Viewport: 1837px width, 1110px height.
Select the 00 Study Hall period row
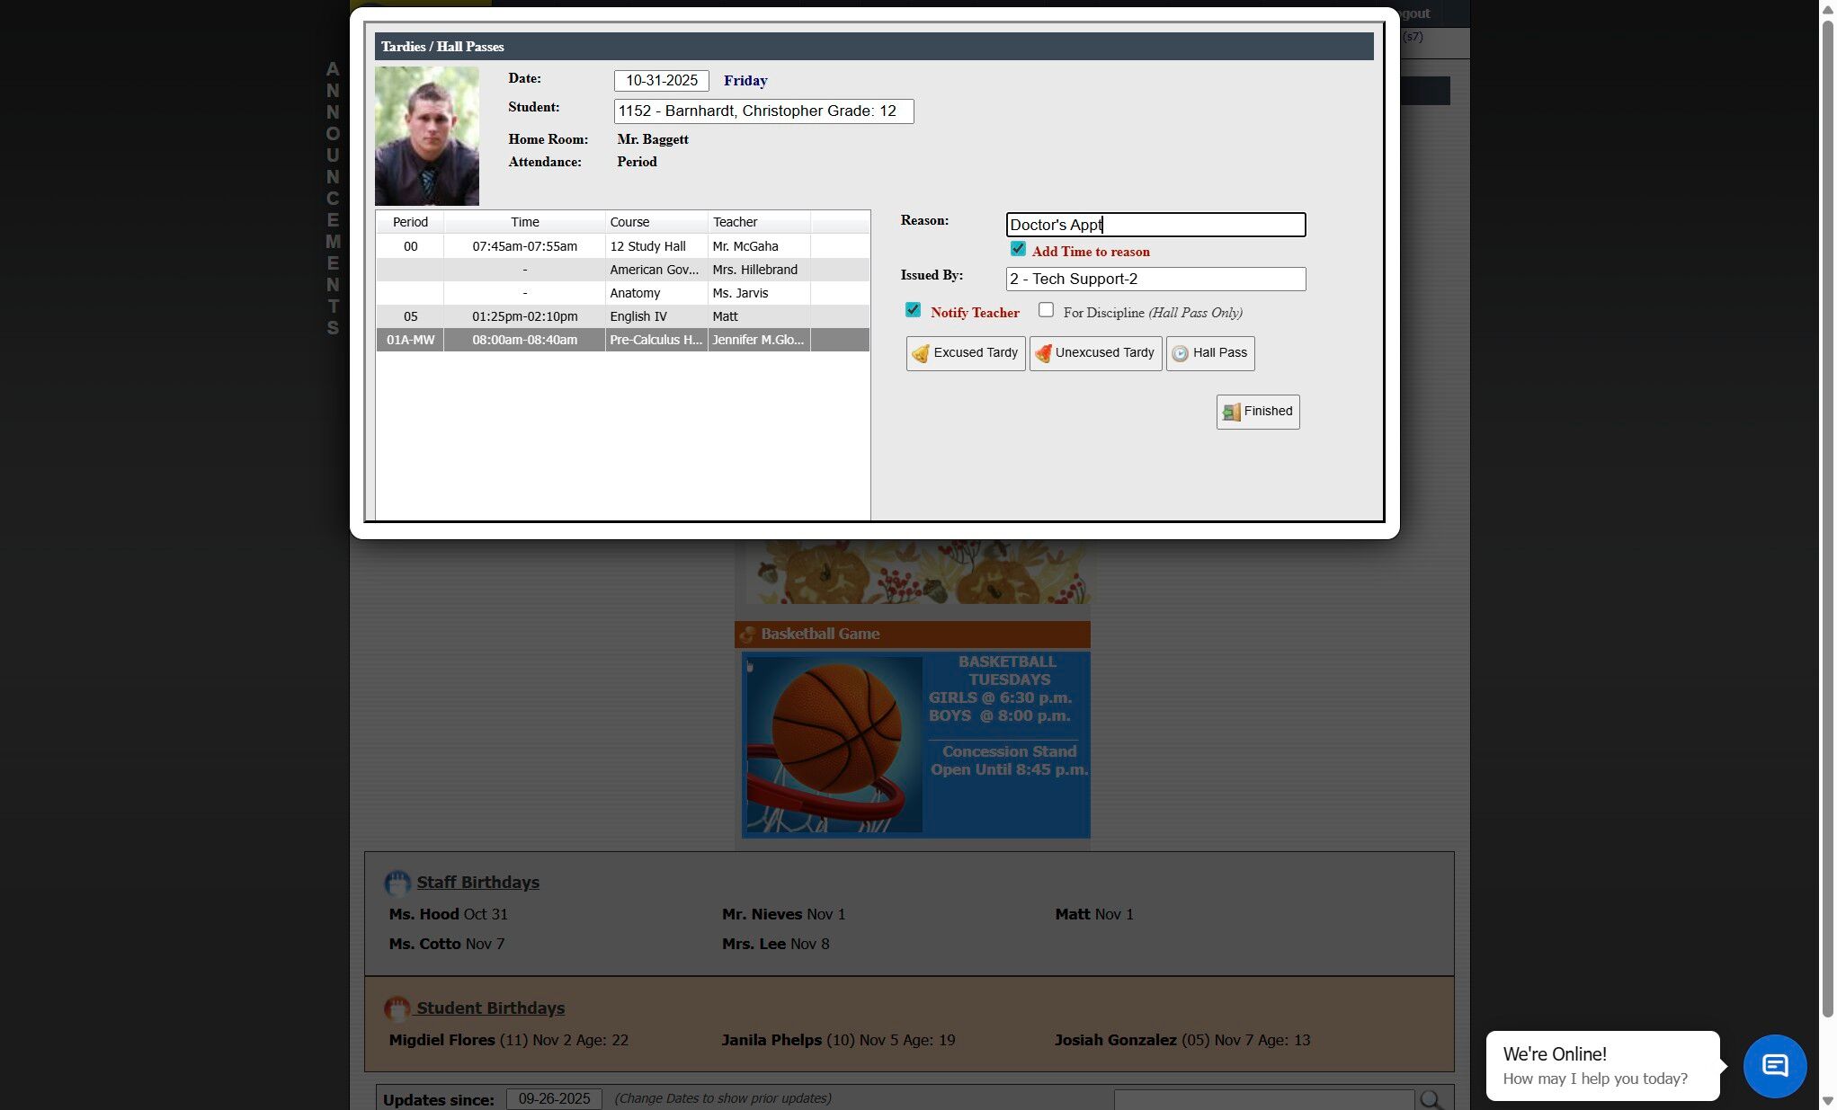click(621, 246)
